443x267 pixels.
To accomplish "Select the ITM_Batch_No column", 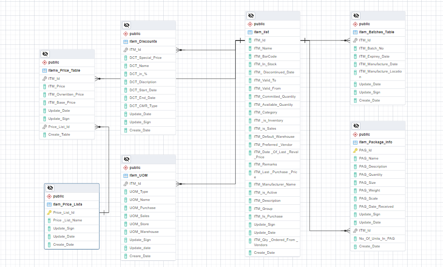I will click(x=371, y=48).
